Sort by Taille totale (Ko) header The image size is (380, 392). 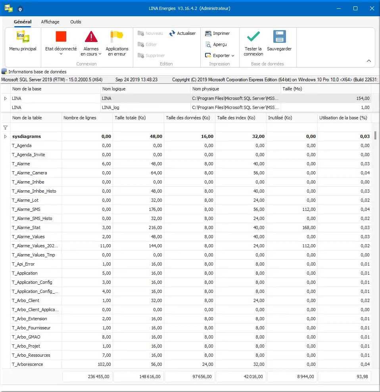(x=138, y=118)
